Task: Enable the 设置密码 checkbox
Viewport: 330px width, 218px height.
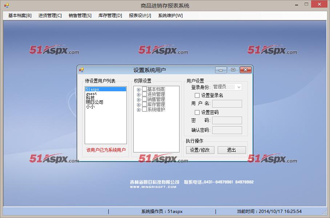Action: click(x=197, y=112)
